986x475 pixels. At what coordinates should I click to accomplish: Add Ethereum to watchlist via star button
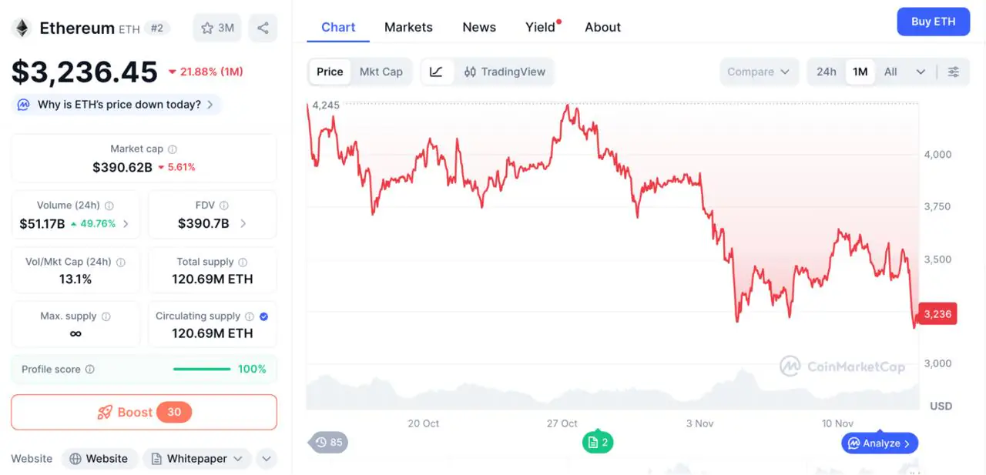(217, 28)
